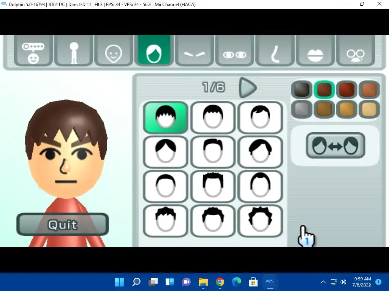Screen dimensions: 389x291
Task: Choose light blonde hair color swatch
Action: pyautogui.click(x=369, y=110)
